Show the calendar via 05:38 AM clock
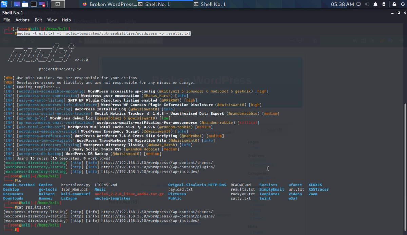Screen dimensions: 407x235 342,4
